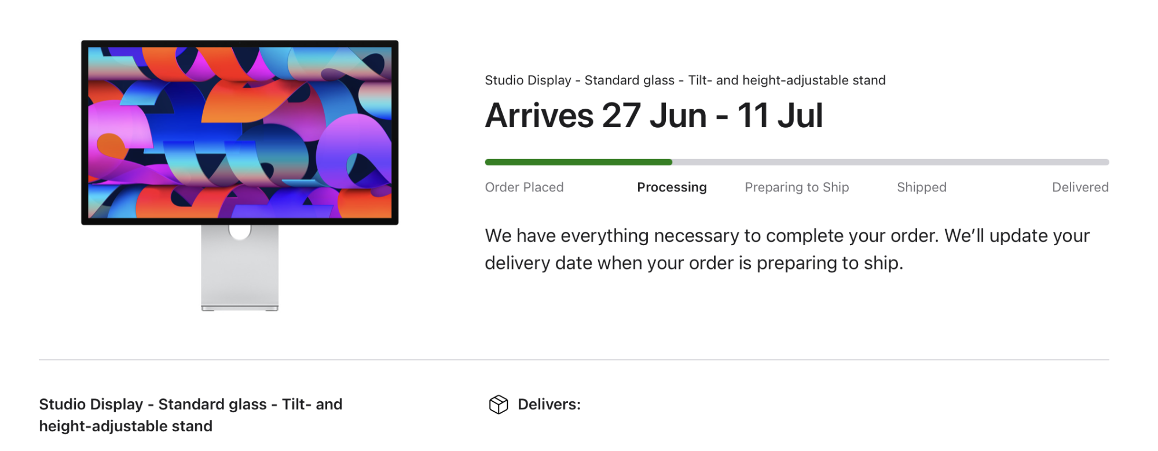Image resolution: width=1158 pixels, height=451 pixels.
Task: Click the green filled progress bar segment
Action: [578, 162]
